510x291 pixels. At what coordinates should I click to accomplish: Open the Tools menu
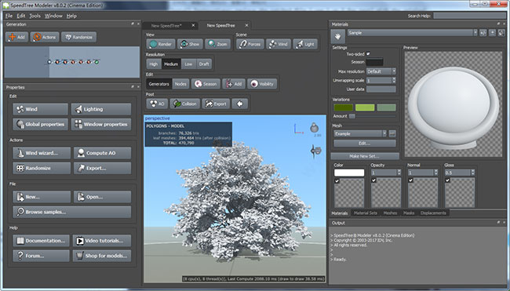click(x=35, y=16)
